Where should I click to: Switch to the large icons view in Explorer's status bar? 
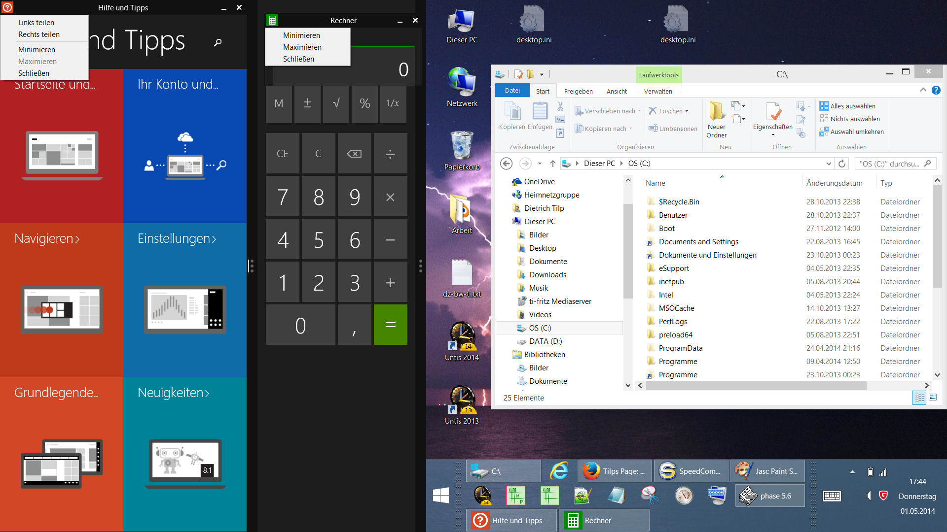tap(933, 398)
